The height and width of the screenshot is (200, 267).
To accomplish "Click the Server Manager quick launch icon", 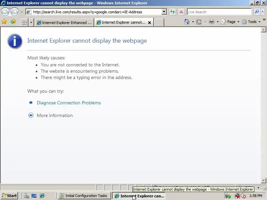I will click(x=26, y=196).
